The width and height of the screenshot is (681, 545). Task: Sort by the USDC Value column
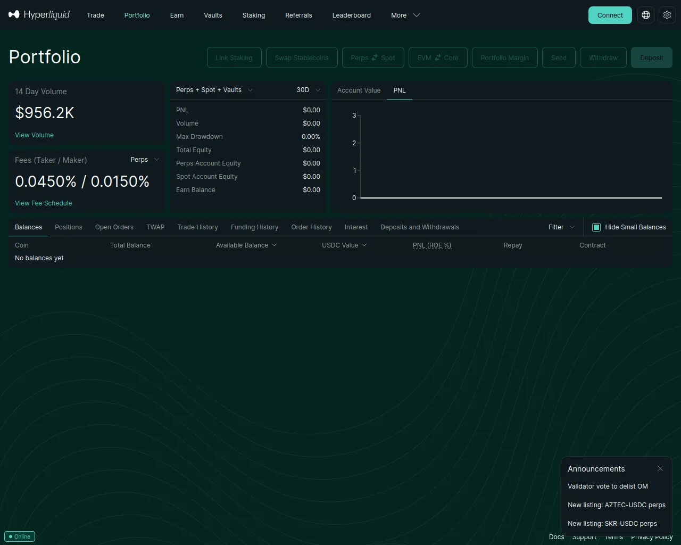(344, 245)
